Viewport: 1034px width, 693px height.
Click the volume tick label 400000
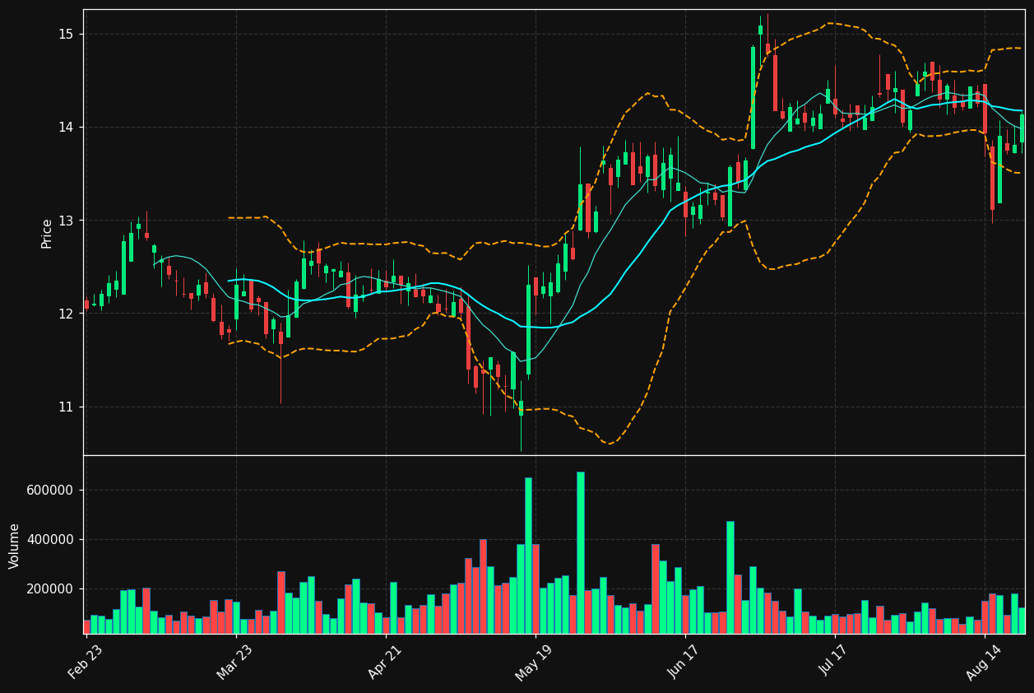[x=51, y=540]
